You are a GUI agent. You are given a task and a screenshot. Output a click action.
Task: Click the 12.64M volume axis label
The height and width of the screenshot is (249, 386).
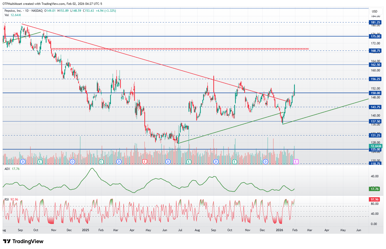(376, 146)
